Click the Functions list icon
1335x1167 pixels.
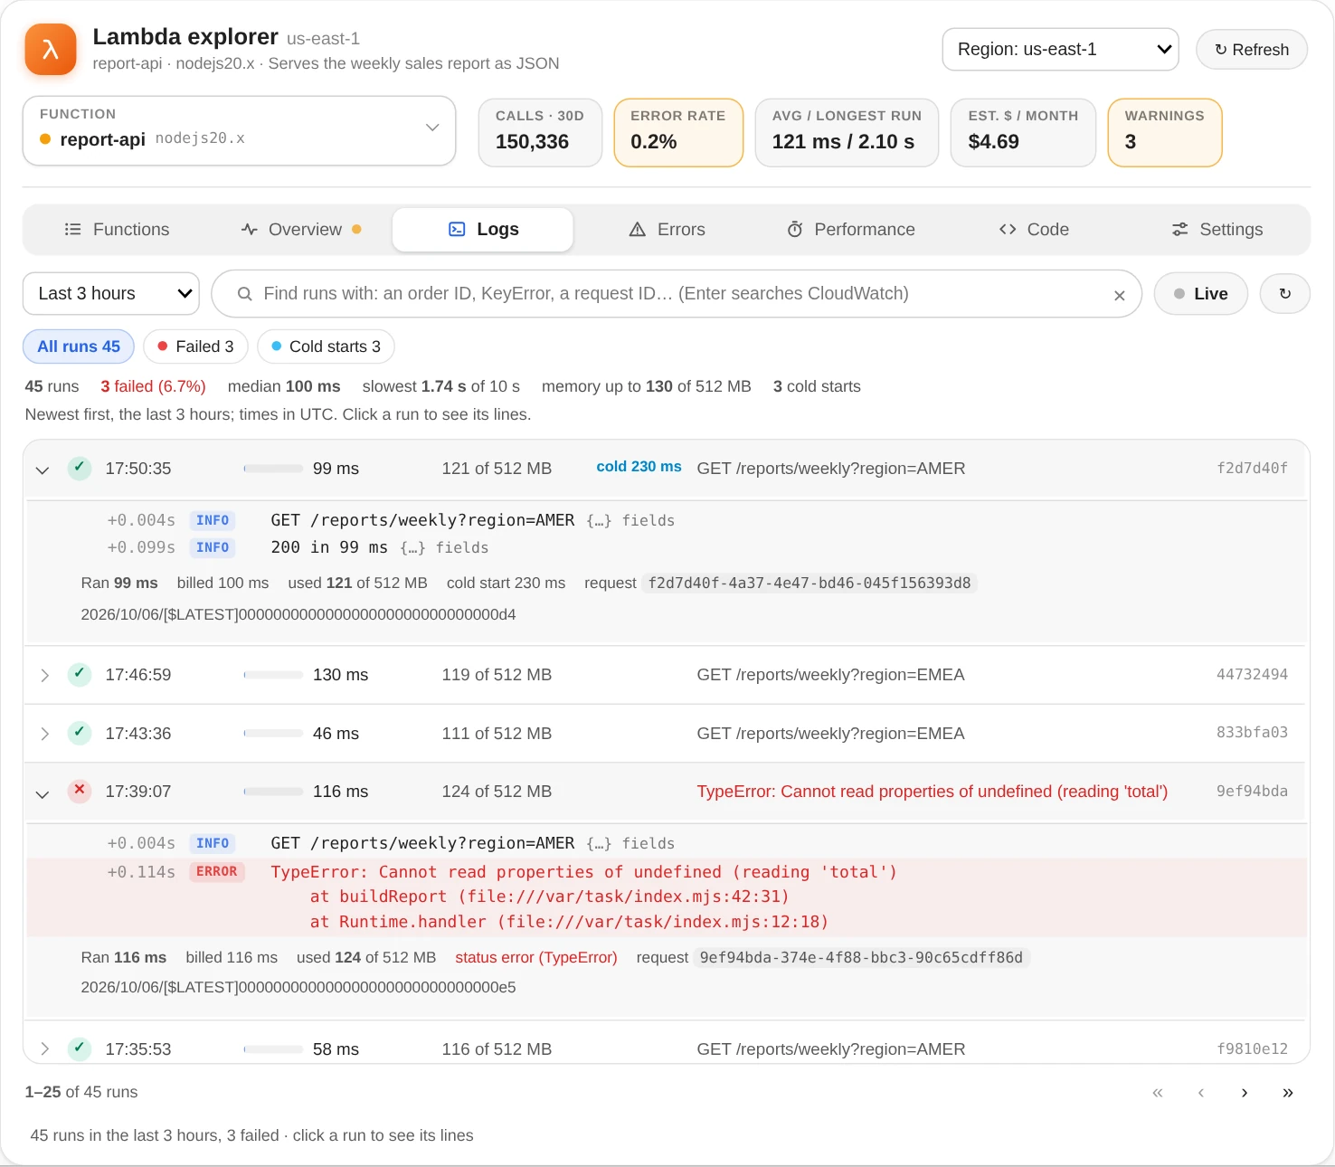tap(73, 230)
